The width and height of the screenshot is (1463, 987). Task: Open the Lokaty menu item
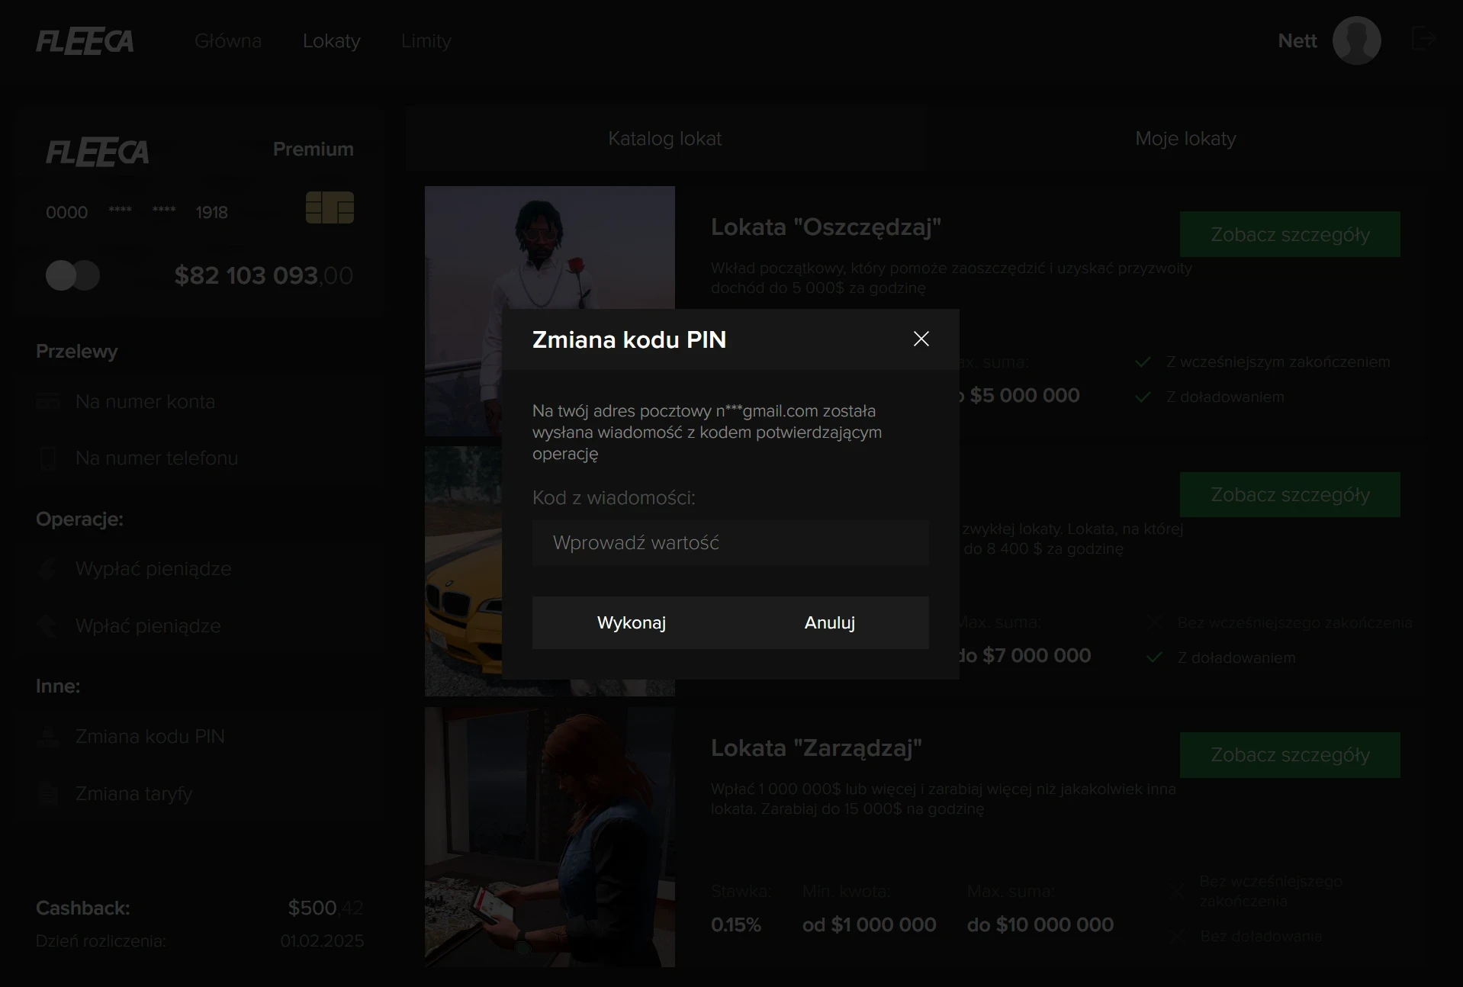(x=331, y=41)
